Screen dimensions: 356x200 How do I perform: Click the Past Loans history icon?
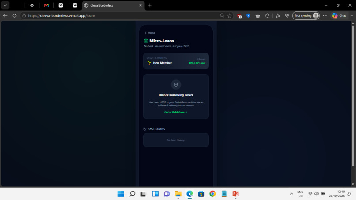[144, 129]
